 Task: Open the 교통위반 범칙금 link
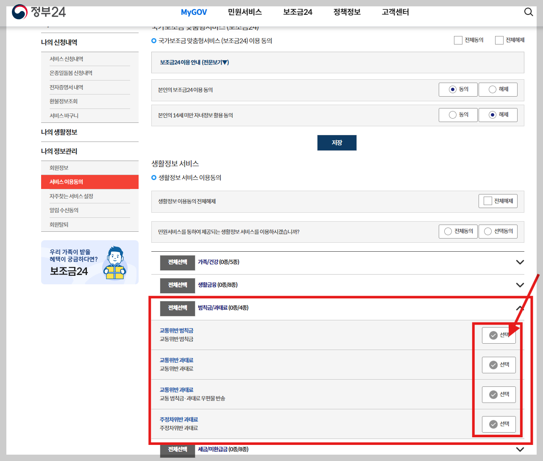(x=176, y=330)
